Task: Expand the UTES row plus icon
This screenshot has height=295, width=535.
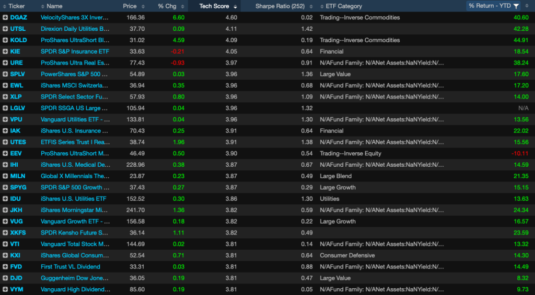Action: [x=5, y=142]
